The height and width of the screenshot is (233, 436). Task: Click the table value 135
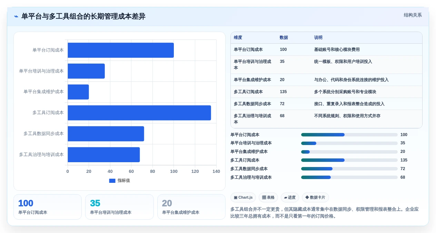pyautogui.click(x=283, y=92)
